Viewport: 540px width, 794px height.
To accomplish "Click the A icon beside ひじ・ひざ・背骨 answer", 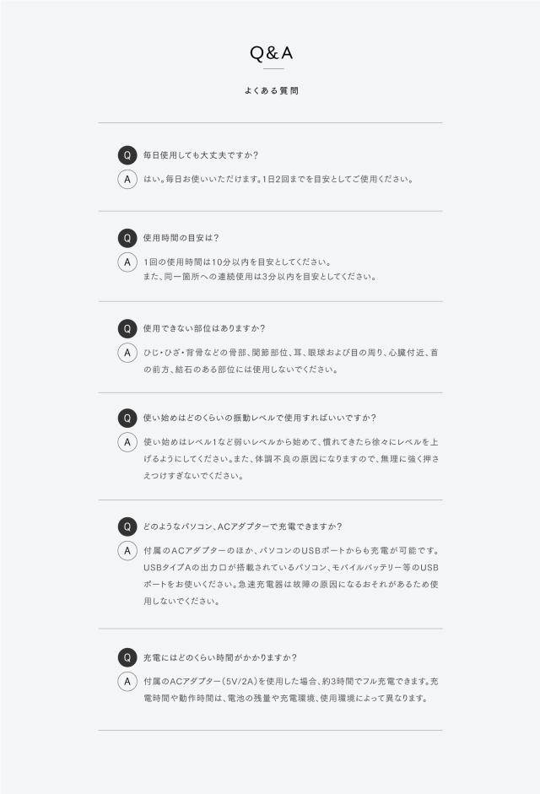I will tap(127, 353).
